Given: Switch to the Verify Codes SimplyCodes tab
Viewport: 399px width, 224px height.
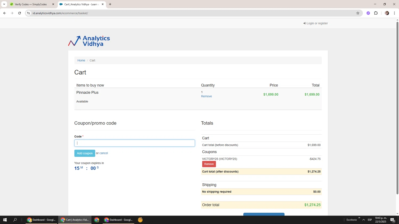Looking at the screenshot, I should click(31, 4).
